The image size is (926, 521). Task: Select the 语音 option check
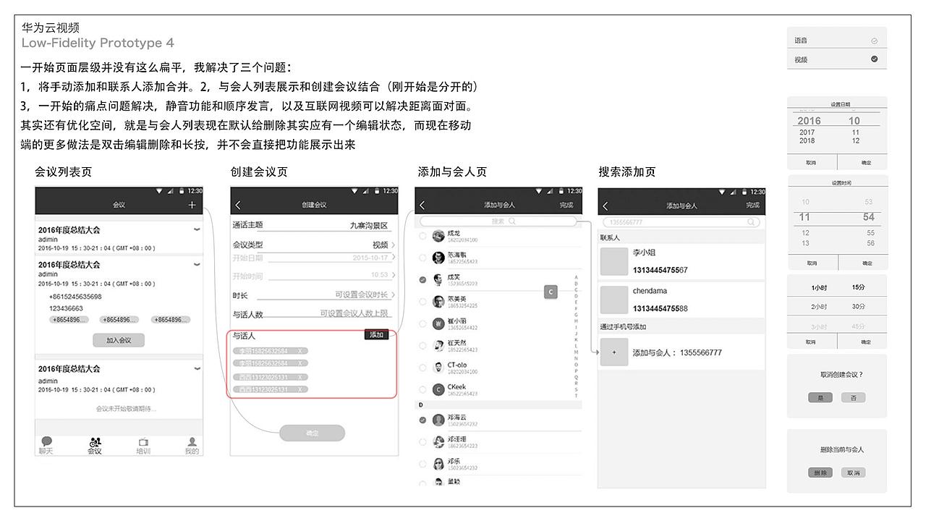coord(875,41)
